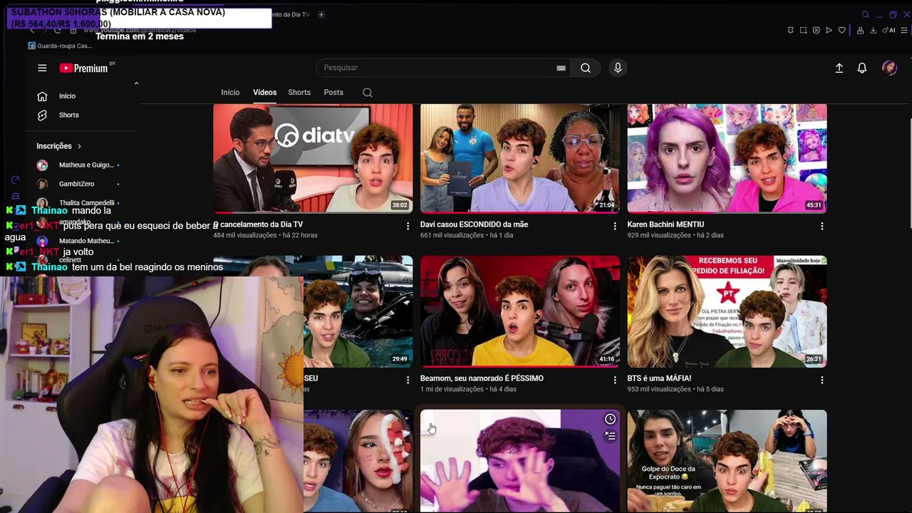Open the virtual keyboard in search box

tap(561, 68)
